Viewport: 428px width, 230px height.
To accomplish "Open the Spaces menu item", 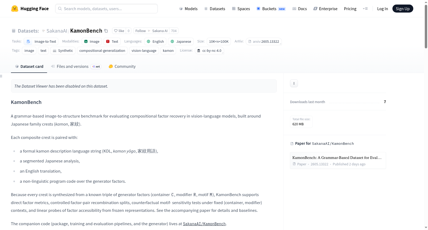I will pos(241,9).
